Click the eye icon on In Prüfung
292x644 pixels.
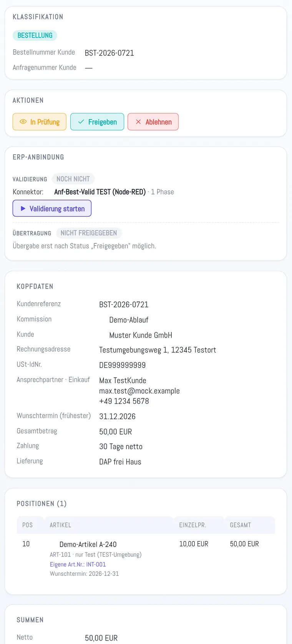tap(23, 122)
